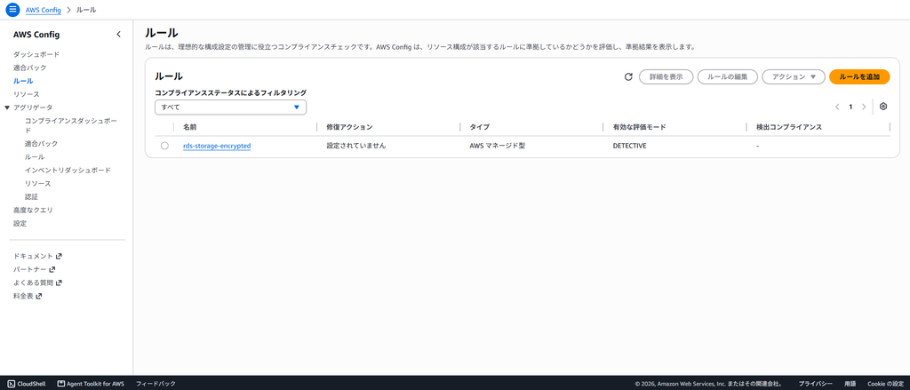The width and height of the screenshot is (910, 390).
Task: Click page number 1 in pagination
Action: (x=850, y=107)
